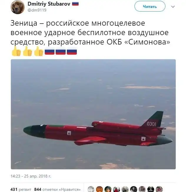Click the fourth liker avatar in row
The height and width of the screenshot is (192, 186).
point(117,189)
